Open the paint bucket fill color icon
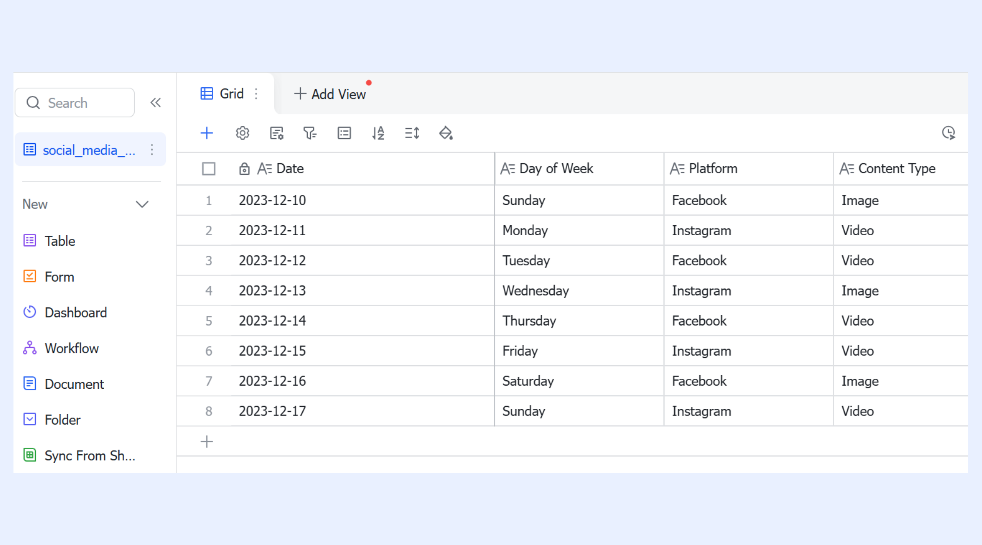Viewport: 982px width, 545px height. pyautogui.click(x=446, y=133)
